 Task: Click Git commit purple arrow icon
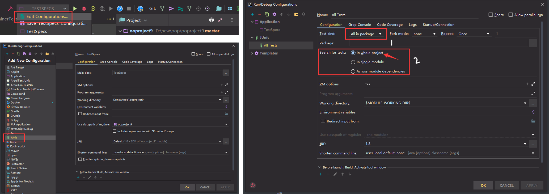[171, 9]
